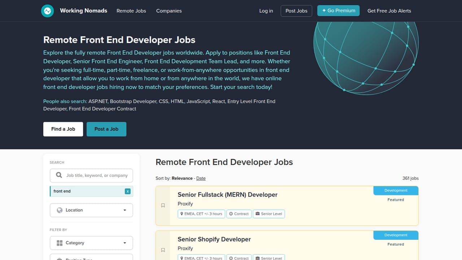The height and width of the screenshot is (260, 462).
Task: Open the Location dropdown
Action: (x=91, y=210)
